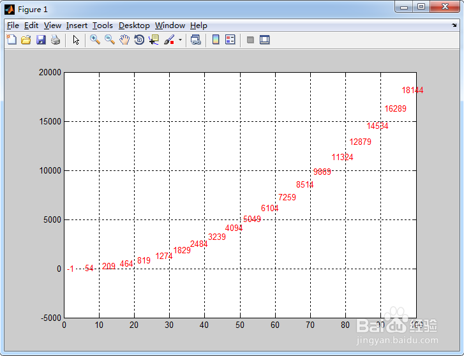Select the Pan hand tool

[124, 40]
